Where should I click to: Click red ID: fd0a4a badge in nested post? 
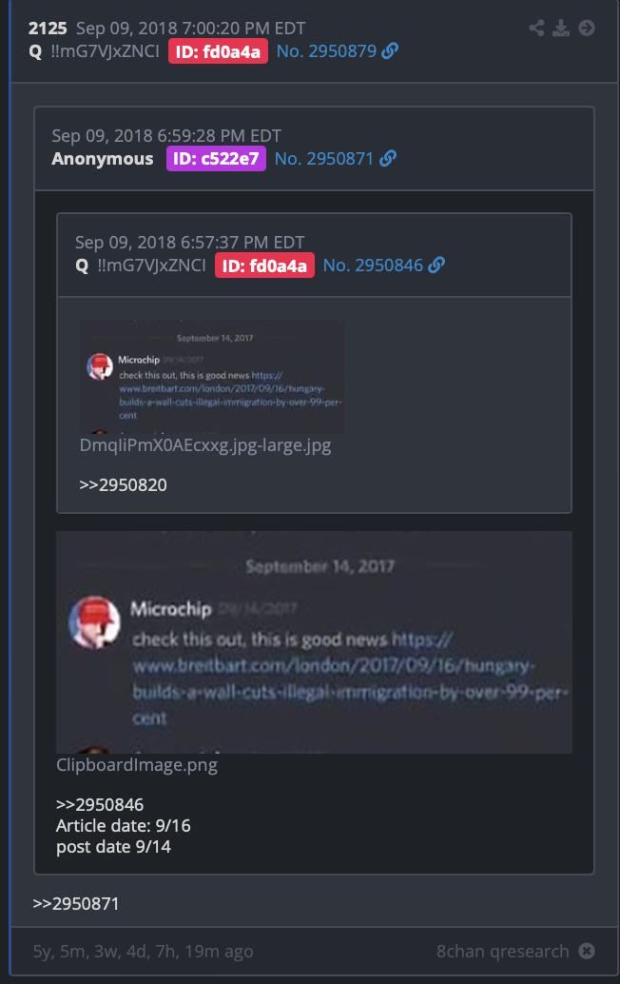point(264,266)
